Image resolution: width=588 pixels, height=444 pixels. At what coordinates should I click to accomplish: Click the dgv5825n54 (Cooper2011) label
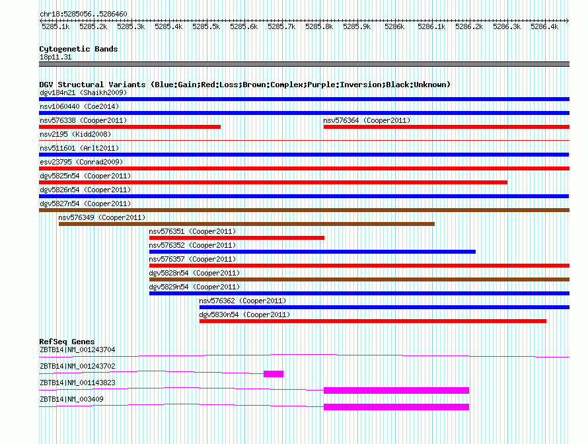85,176
